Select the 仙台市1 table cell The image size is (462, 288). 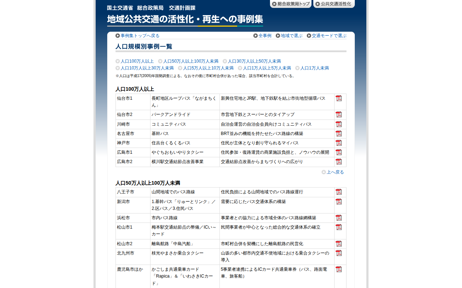pos(133,102)
